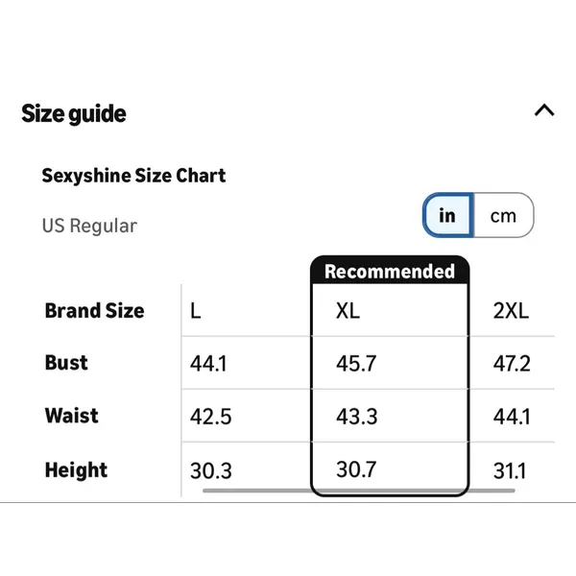
Task: Click 2XL bust value 47.2
Action: tap(512, 364)
